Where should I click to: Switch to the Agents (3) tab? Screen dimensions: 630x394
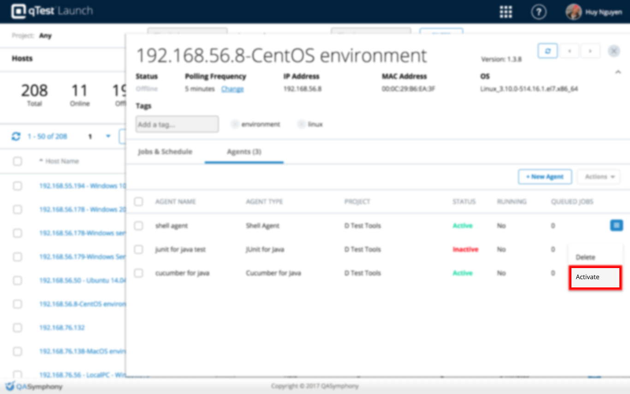coord(244,151)
